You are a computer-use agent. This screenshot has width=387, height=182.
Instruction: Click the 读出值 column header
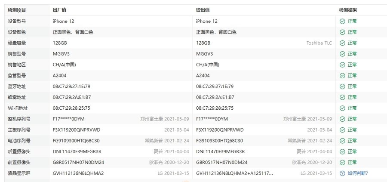pos(203,10)
